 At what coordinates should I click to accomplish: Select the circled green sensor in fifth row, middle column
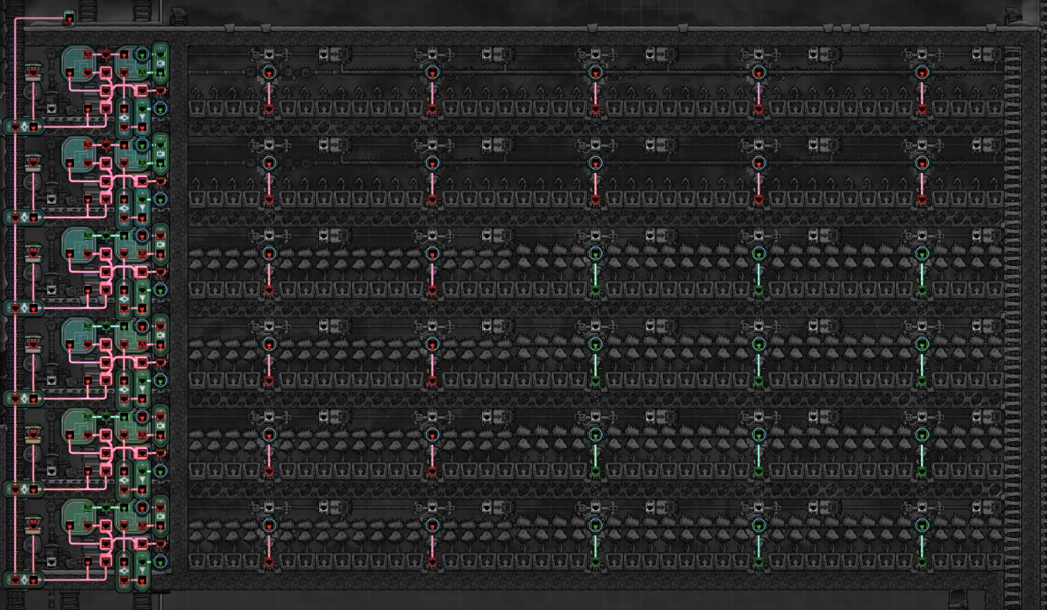pyautogui.click(x=595, y=435)
